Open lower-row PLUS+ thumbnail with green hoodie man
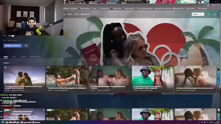The image size is (221, 124). pyautogui.click(x=153, y=114)
